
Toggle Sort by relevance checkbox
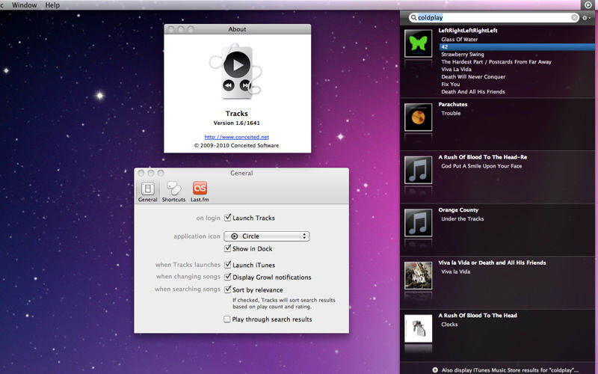coord(227,289)
